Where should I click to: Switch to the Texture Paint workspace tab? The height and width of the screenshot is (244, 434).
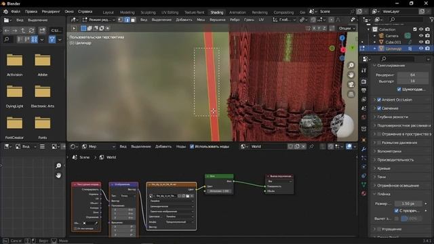195,12
